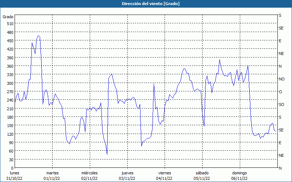Click the 120 y-axis tick label
This screenshot has width=292, height=182.
click(x=10, y=134)
